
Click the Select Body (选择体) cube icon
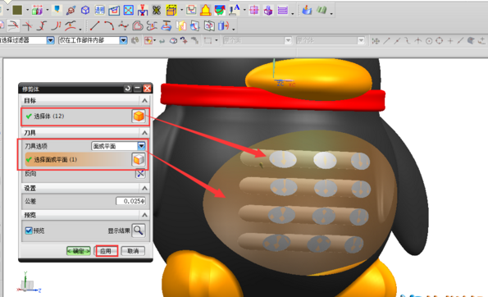139,117
